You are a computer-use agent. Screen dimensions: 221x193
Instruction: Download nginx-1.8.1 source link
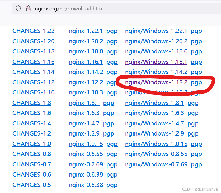[x=84, y=103]
